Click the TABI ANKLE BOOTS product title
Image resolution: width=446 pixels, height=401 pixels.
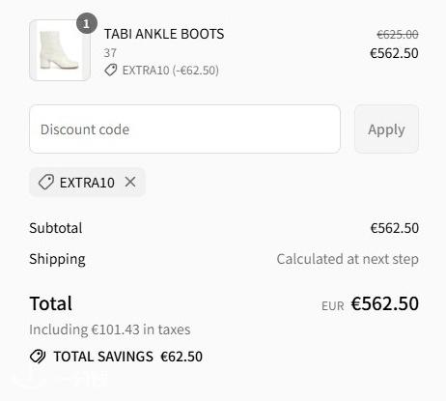click(164, 34)
